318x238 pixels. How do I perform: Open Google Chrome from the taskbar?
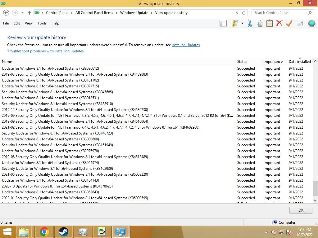pyautogui.click(x=44, y=232)
